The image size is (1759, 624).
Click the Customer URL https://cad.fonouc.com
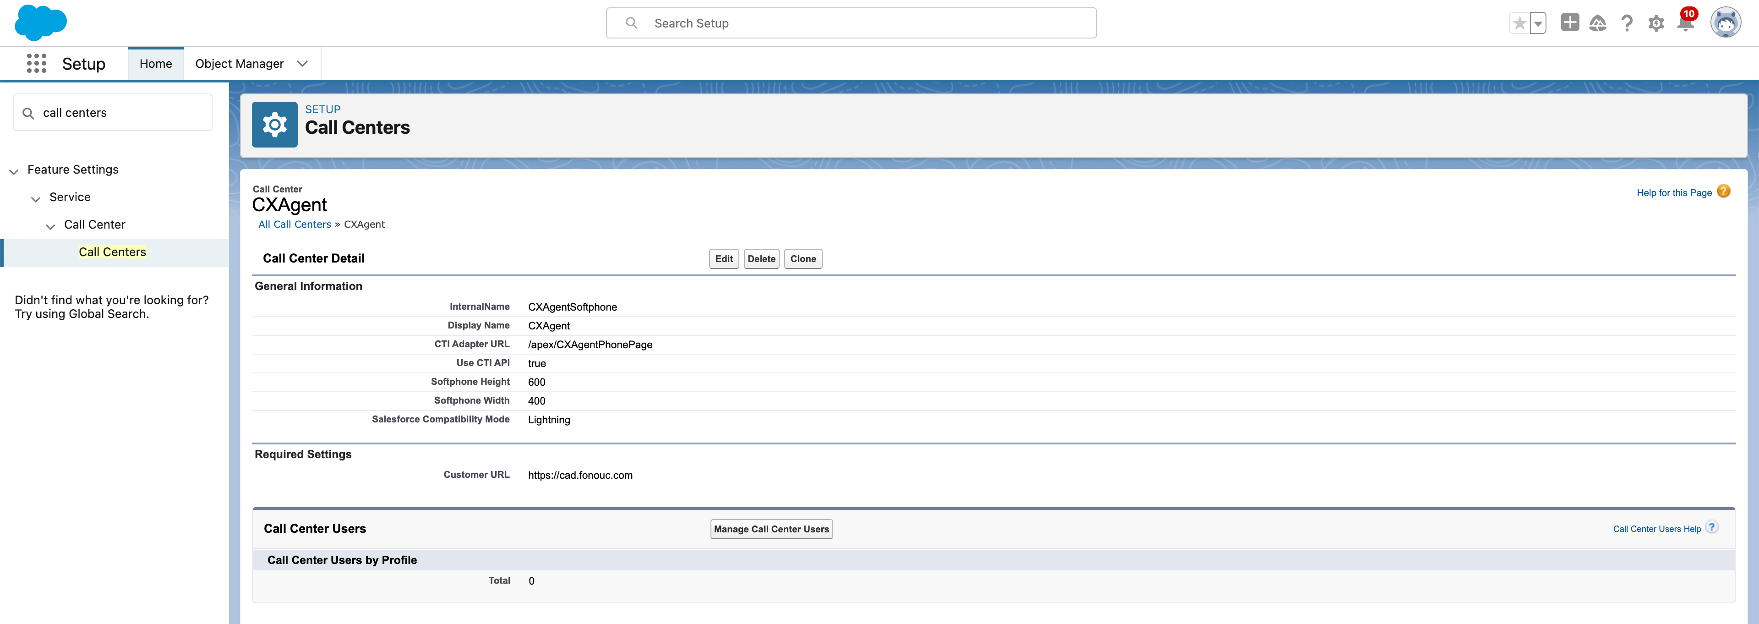[x=580, y=475]
